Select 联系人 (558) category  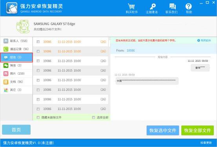(x=16, y=41)
